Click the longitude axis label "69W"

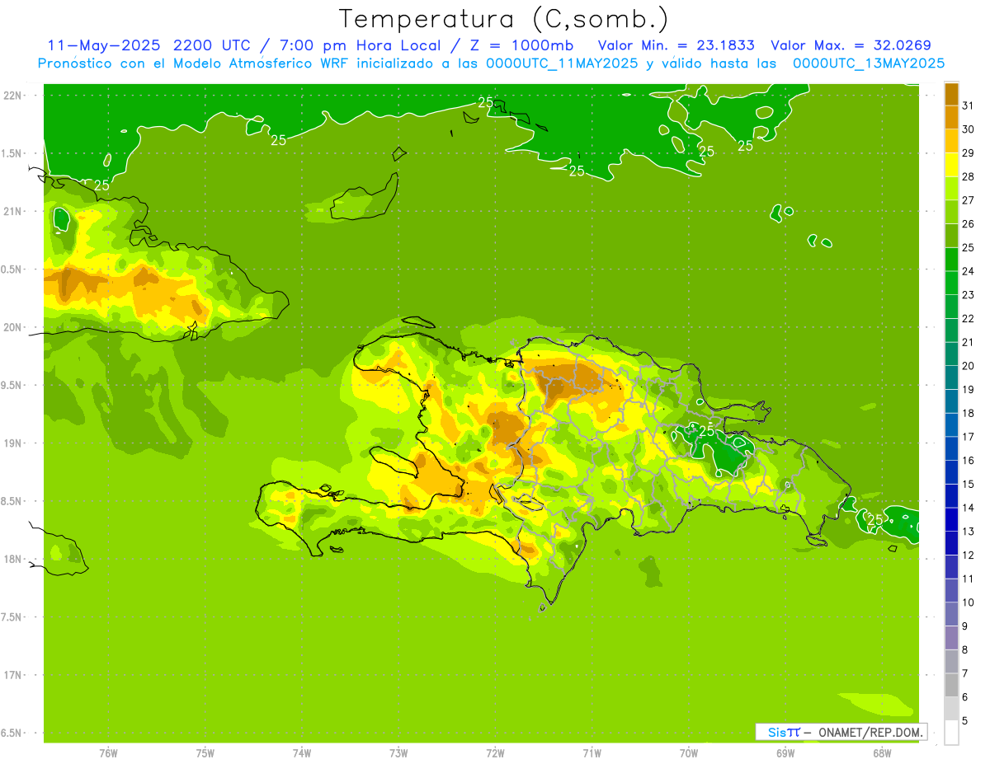click(785, 753)
